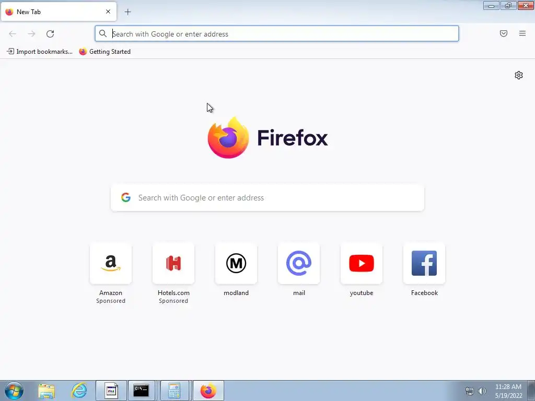
Task: Click the Back navigation arrow
Action: 13,34
